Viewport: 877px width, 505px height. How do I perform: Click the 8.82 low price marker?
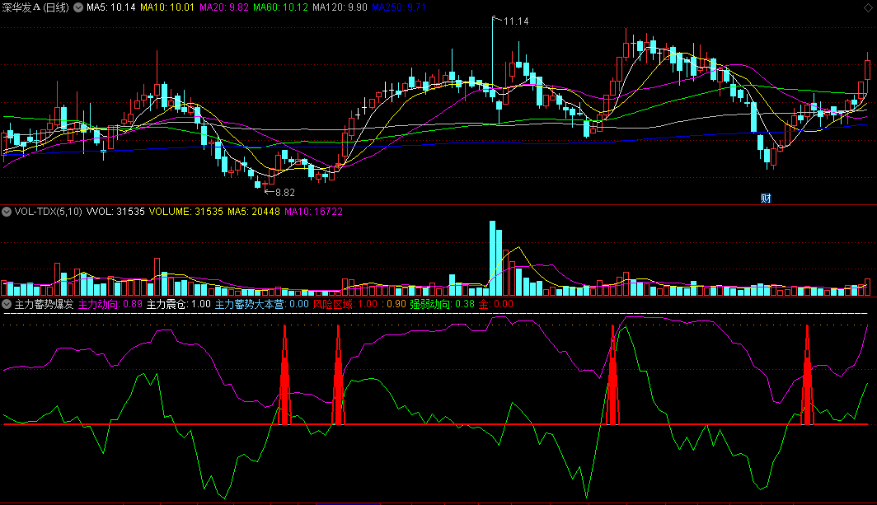pyautogui.click(x=284, y=193)
